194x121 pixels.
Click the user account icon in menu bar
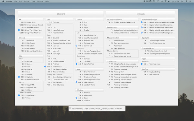point(186,1)
